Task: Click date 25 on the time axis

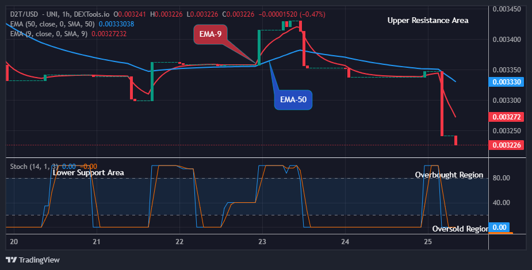Action: (428, 241)
